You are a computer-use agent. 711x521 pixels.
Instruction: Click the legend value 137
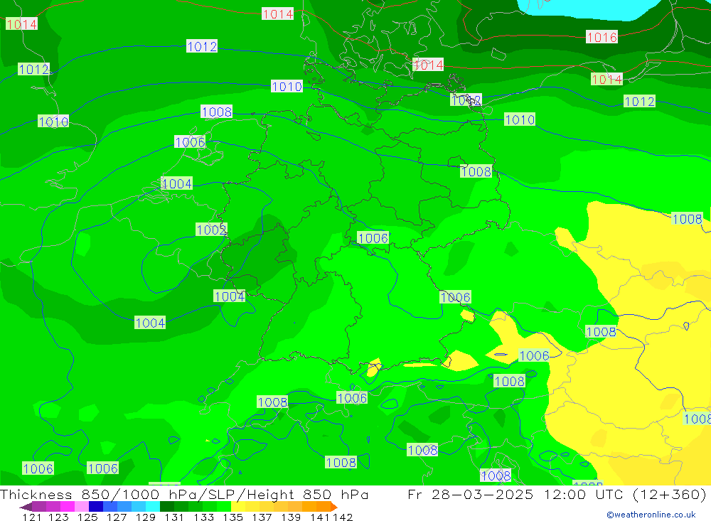tap(262, 517)
